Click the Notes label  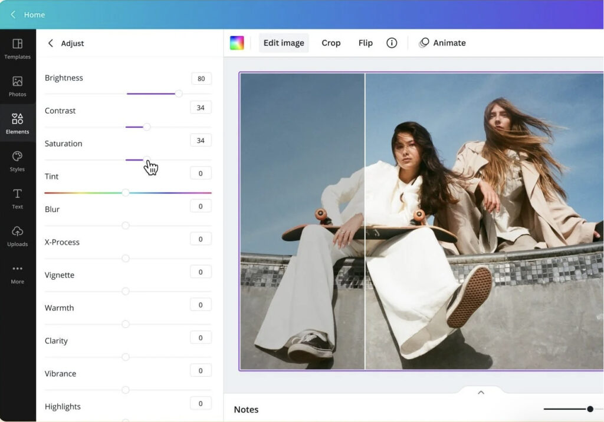(246, 409)
